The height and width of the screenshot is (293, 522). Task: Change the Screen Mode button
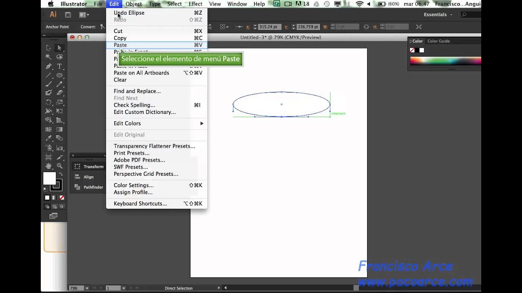coord(53,216)
